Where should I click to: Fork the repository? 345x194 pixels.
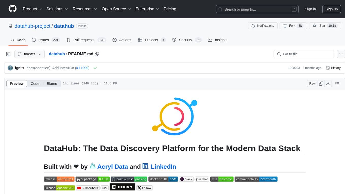point(293,26)
